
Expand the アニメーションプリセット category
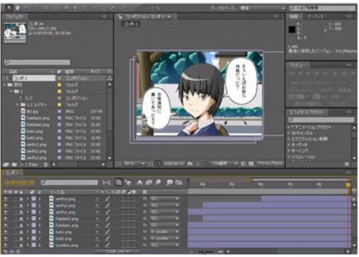[289, 127]
